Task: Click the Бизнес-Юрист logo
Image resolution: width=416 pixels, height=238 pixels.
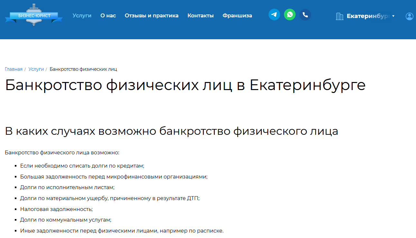Action: pos(34,15)
